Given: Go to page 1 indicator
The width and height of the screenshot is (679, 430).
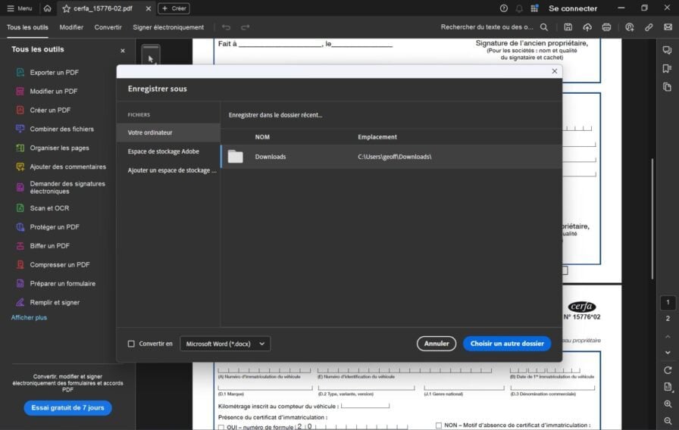Looking at the screenshot, I should [668, 302].
